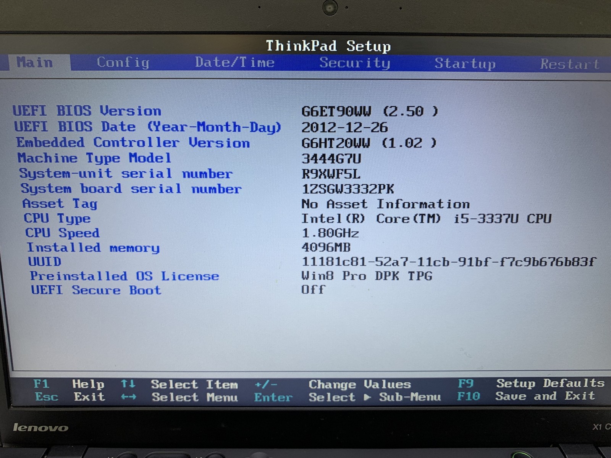Viewport: 611px width, 458px height.
Task: Click the F1 key hint
Action: coord(41,384)
